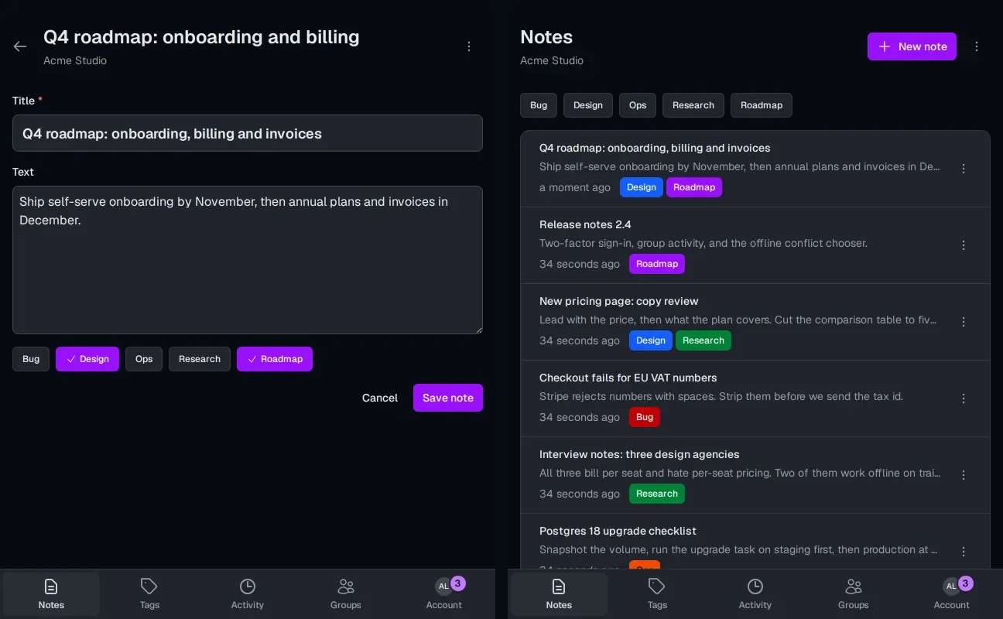Click the Save note button

click(448, 398)
